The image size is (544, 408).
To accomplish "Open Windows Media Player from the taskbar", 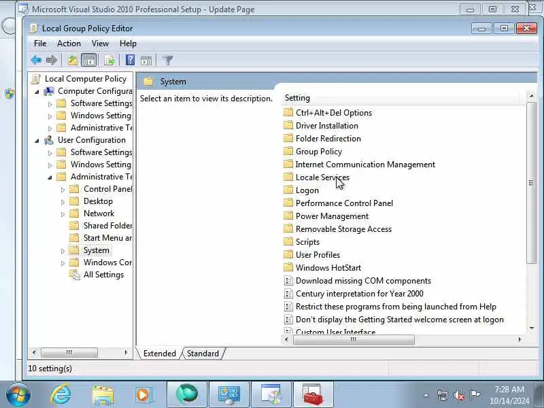I will (x=143, y=395).
